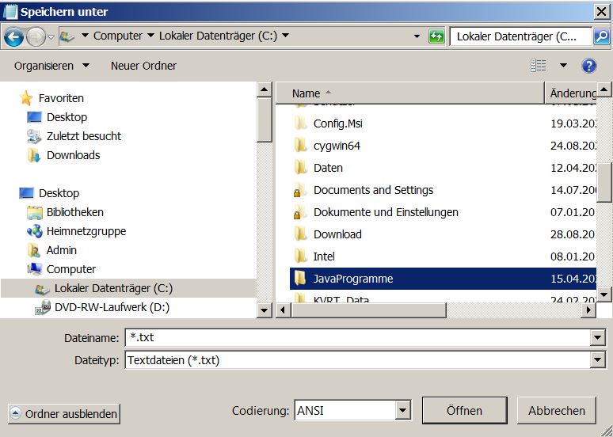Screen dimensions: 613x437
Task: Click the change view icon in toolbar
Action: (x=539, y=66)
